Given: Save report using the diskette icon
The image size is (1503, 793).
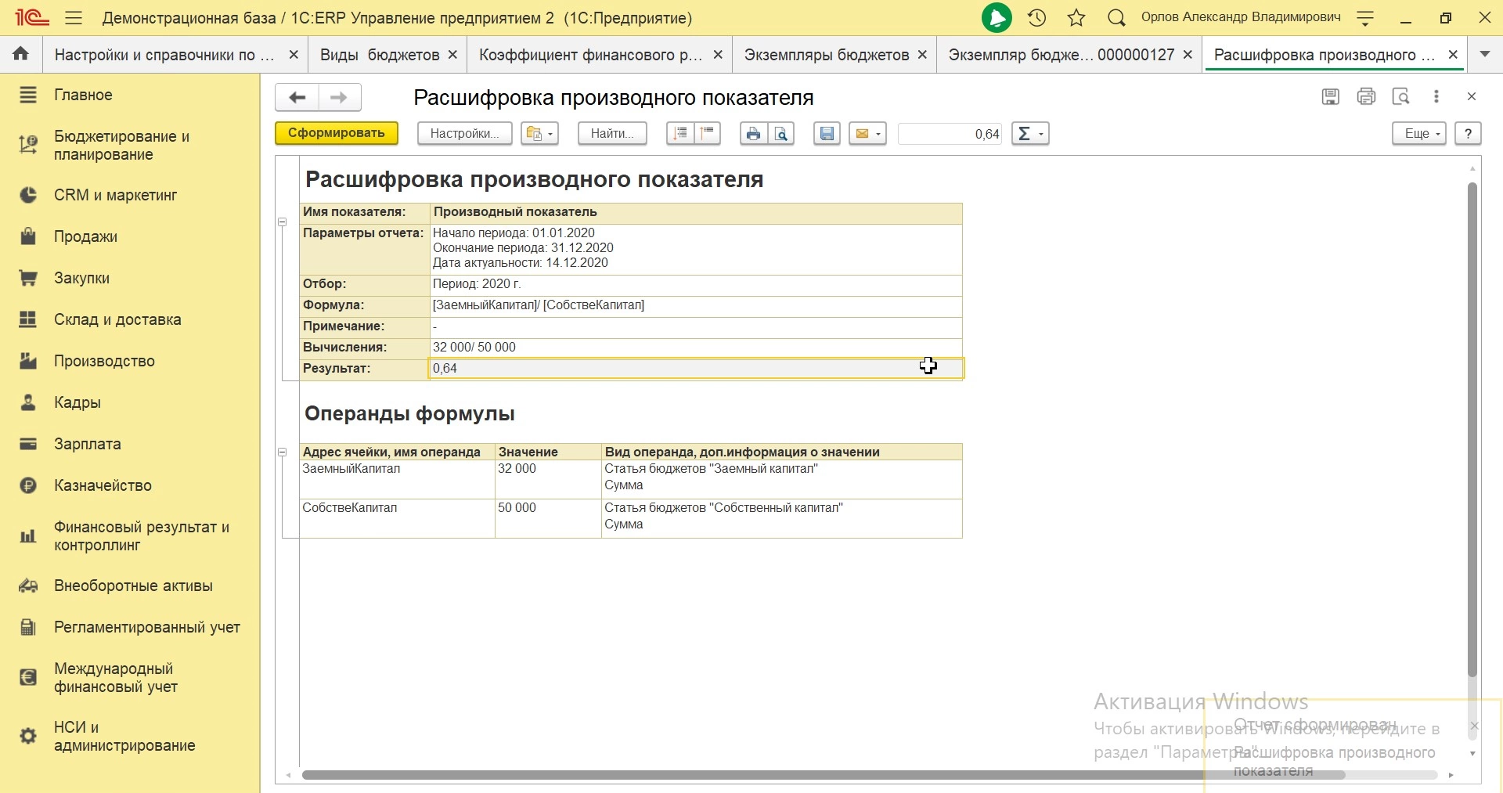Looking at the screenshot, I should (827, 134).
